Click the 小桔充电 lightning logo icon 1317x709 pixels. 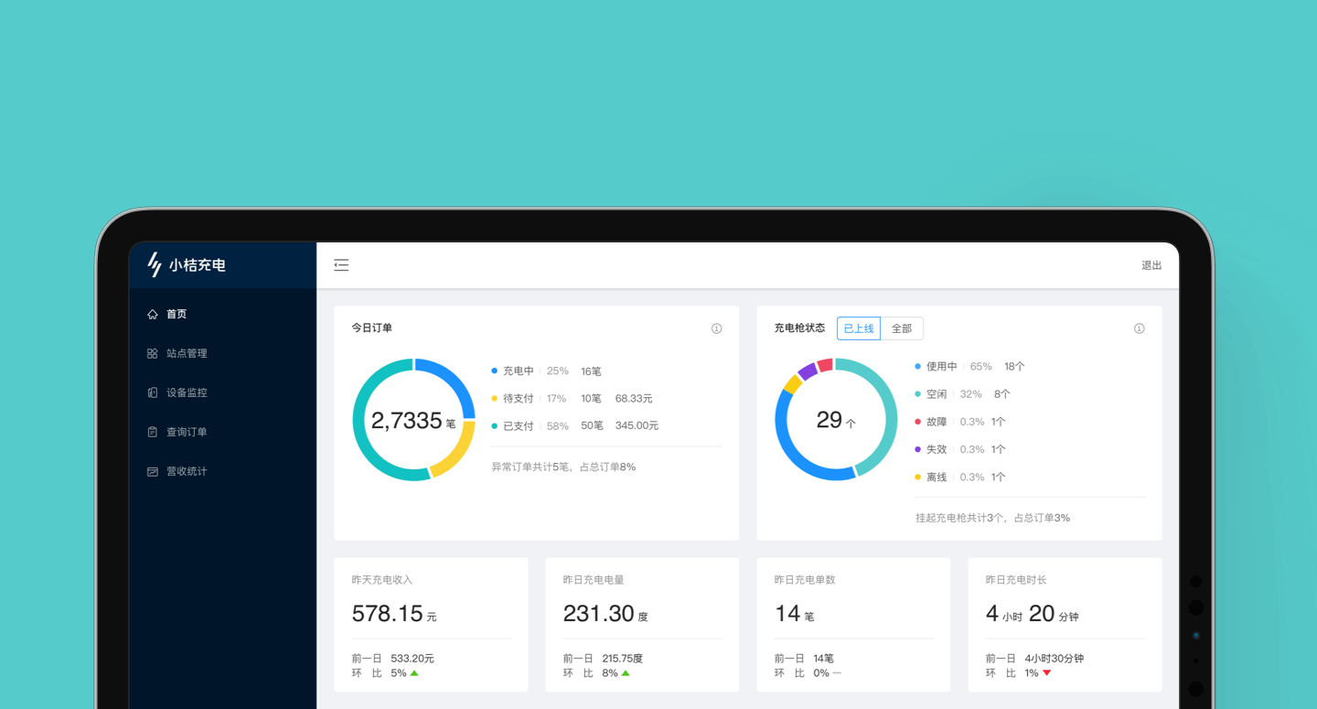155,264
